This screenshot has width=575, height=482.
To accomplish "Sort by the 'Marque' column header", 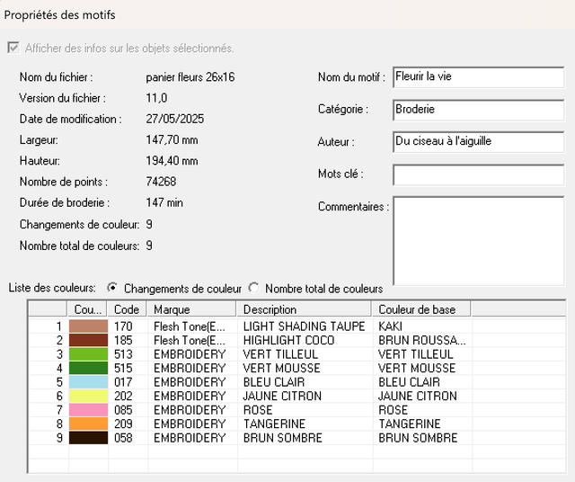I will (x=191, y=309).
